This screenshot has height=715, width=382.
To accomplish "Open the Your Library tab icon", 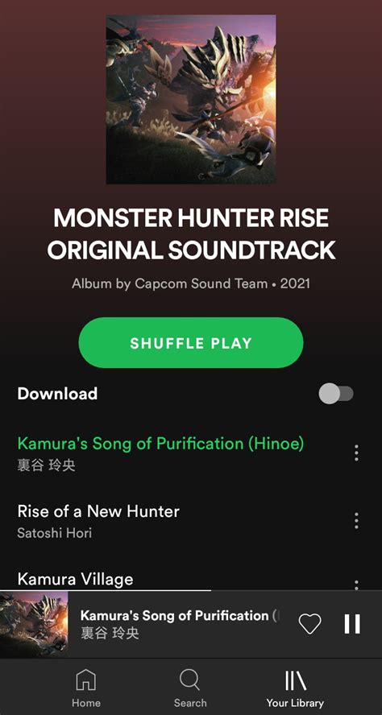I will [x=295, y=680].
